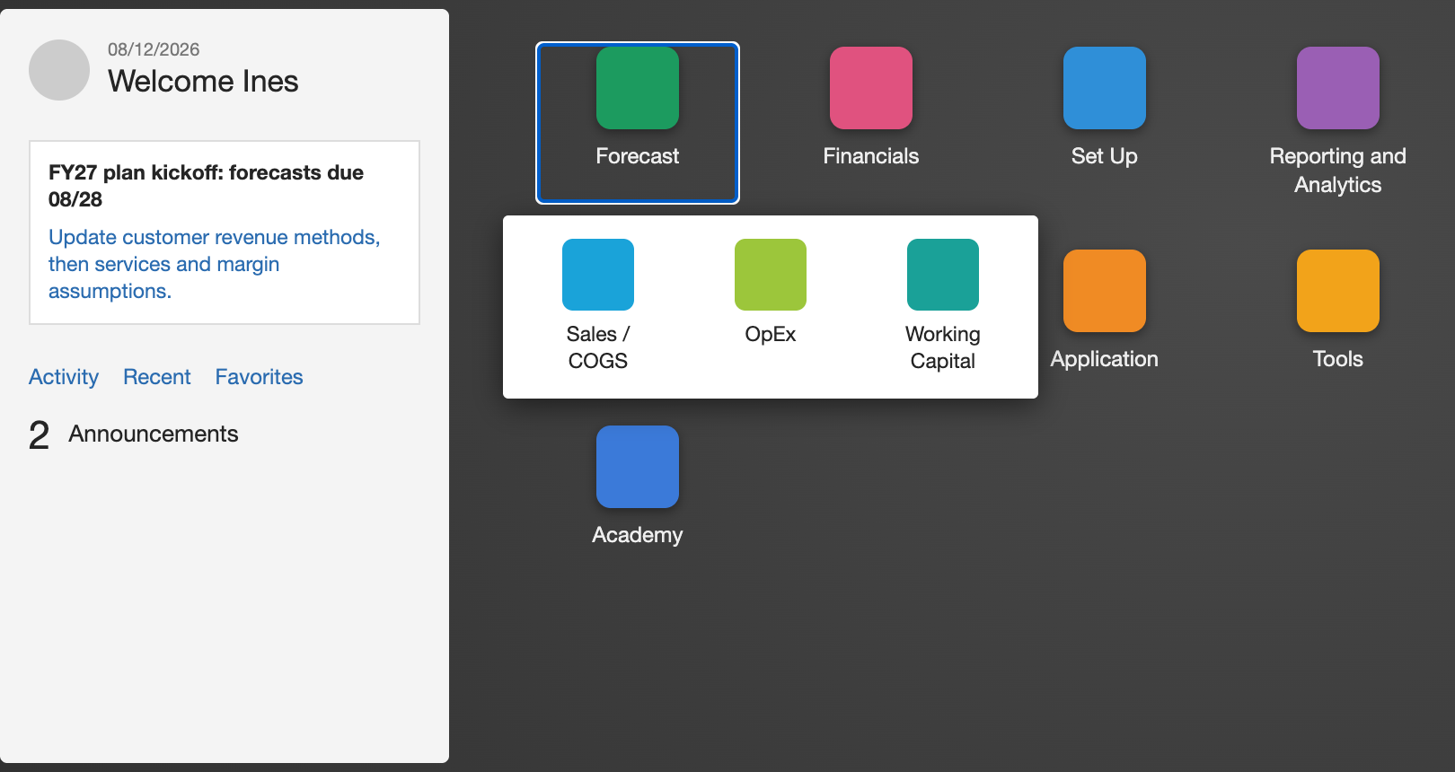
Task: Switch to the Recent tab
Action: (x=157, y=377)
